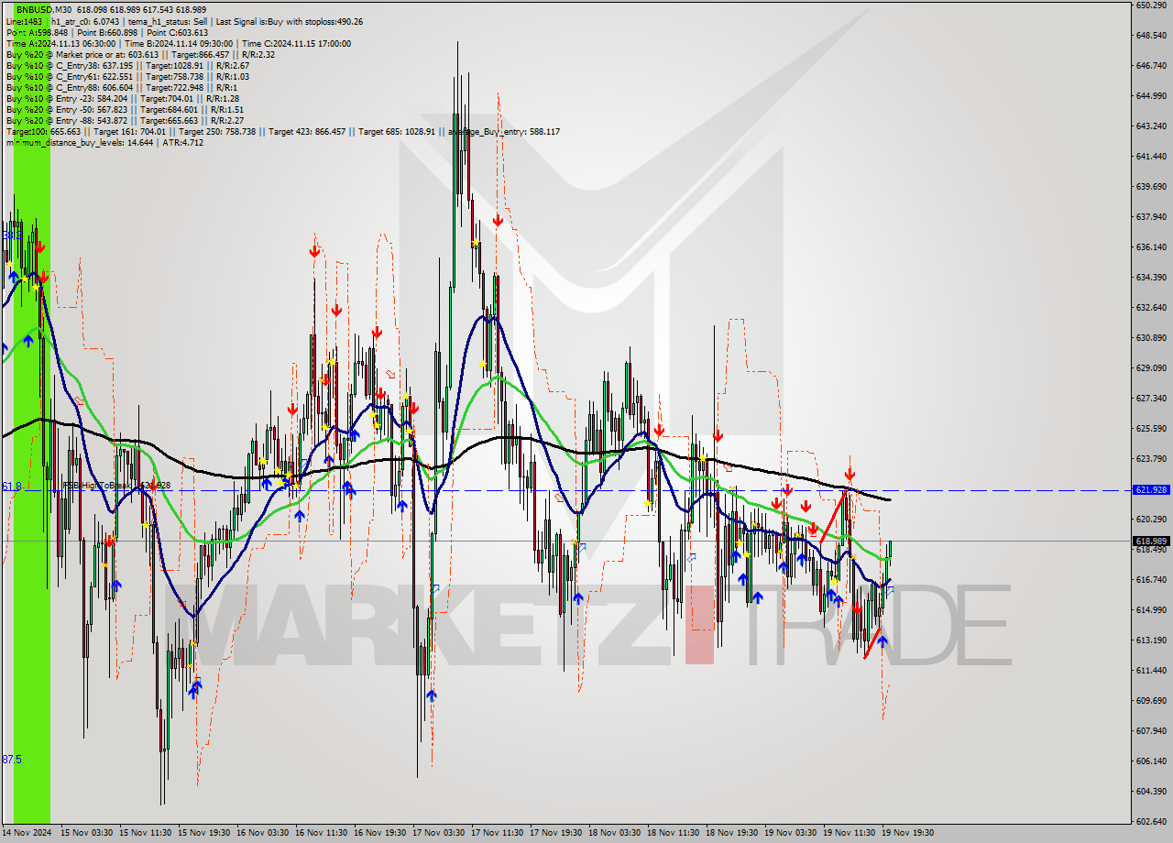Click the 613.240 price axis label
1173x843 pixels.
(1150, 640)
